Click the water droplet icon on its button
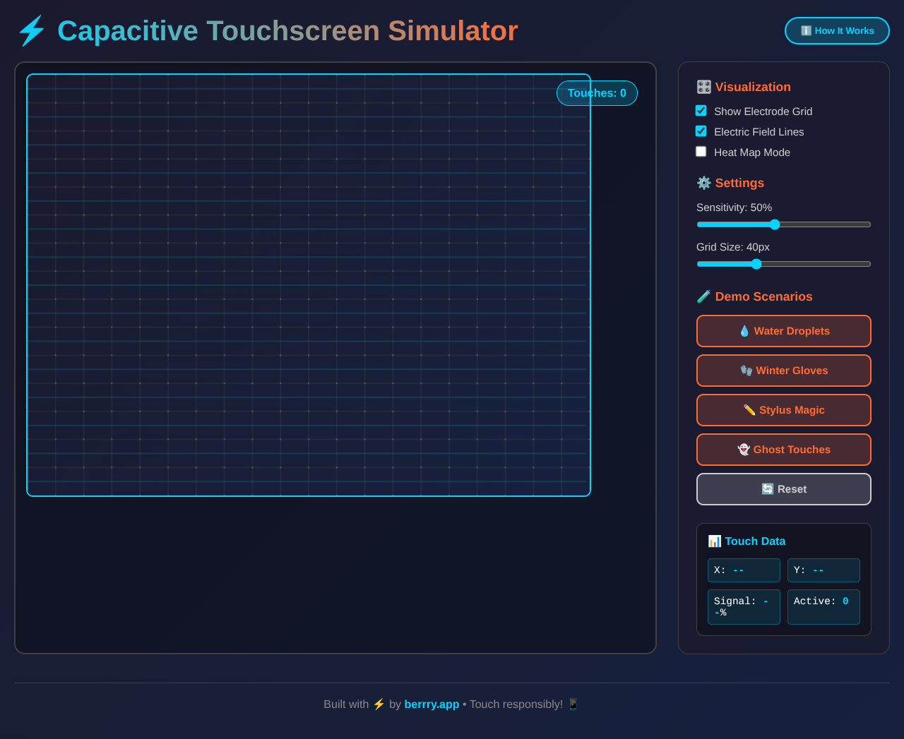 [x=744, y=330]
